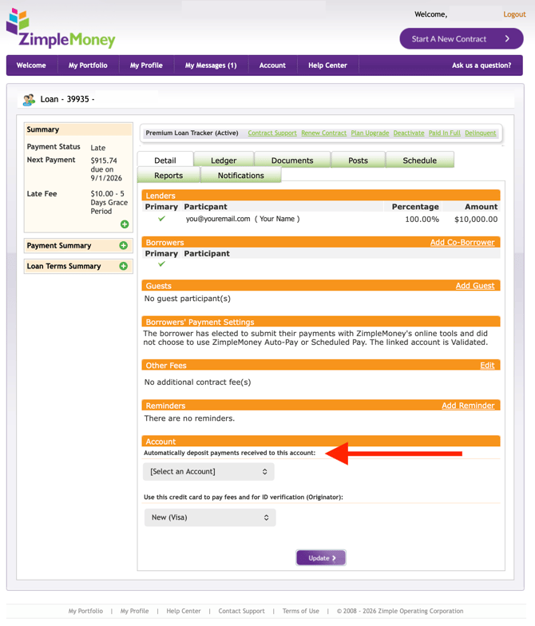Open My Profile in navigation bar

[146, 65]
